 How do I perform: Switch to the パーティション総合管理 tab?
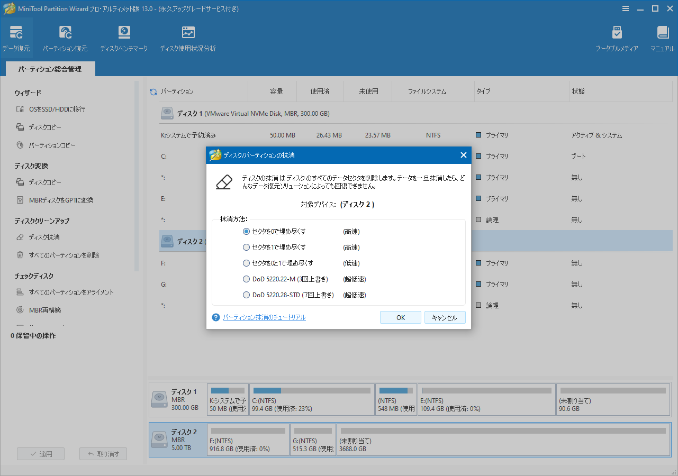click(50, 69)
